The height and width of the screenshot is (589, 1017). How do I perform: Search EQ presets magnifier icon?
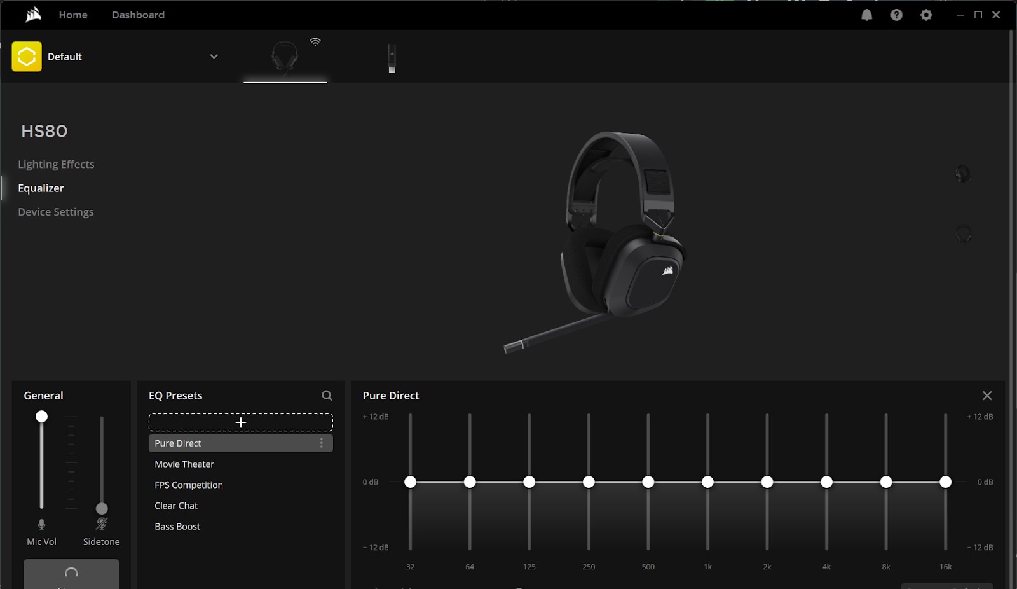coord(327,396)
